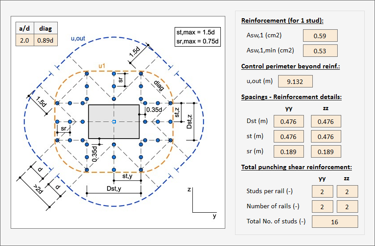Click the 'a/d' header cell
The image size is (375, 246).
[24, 28]
